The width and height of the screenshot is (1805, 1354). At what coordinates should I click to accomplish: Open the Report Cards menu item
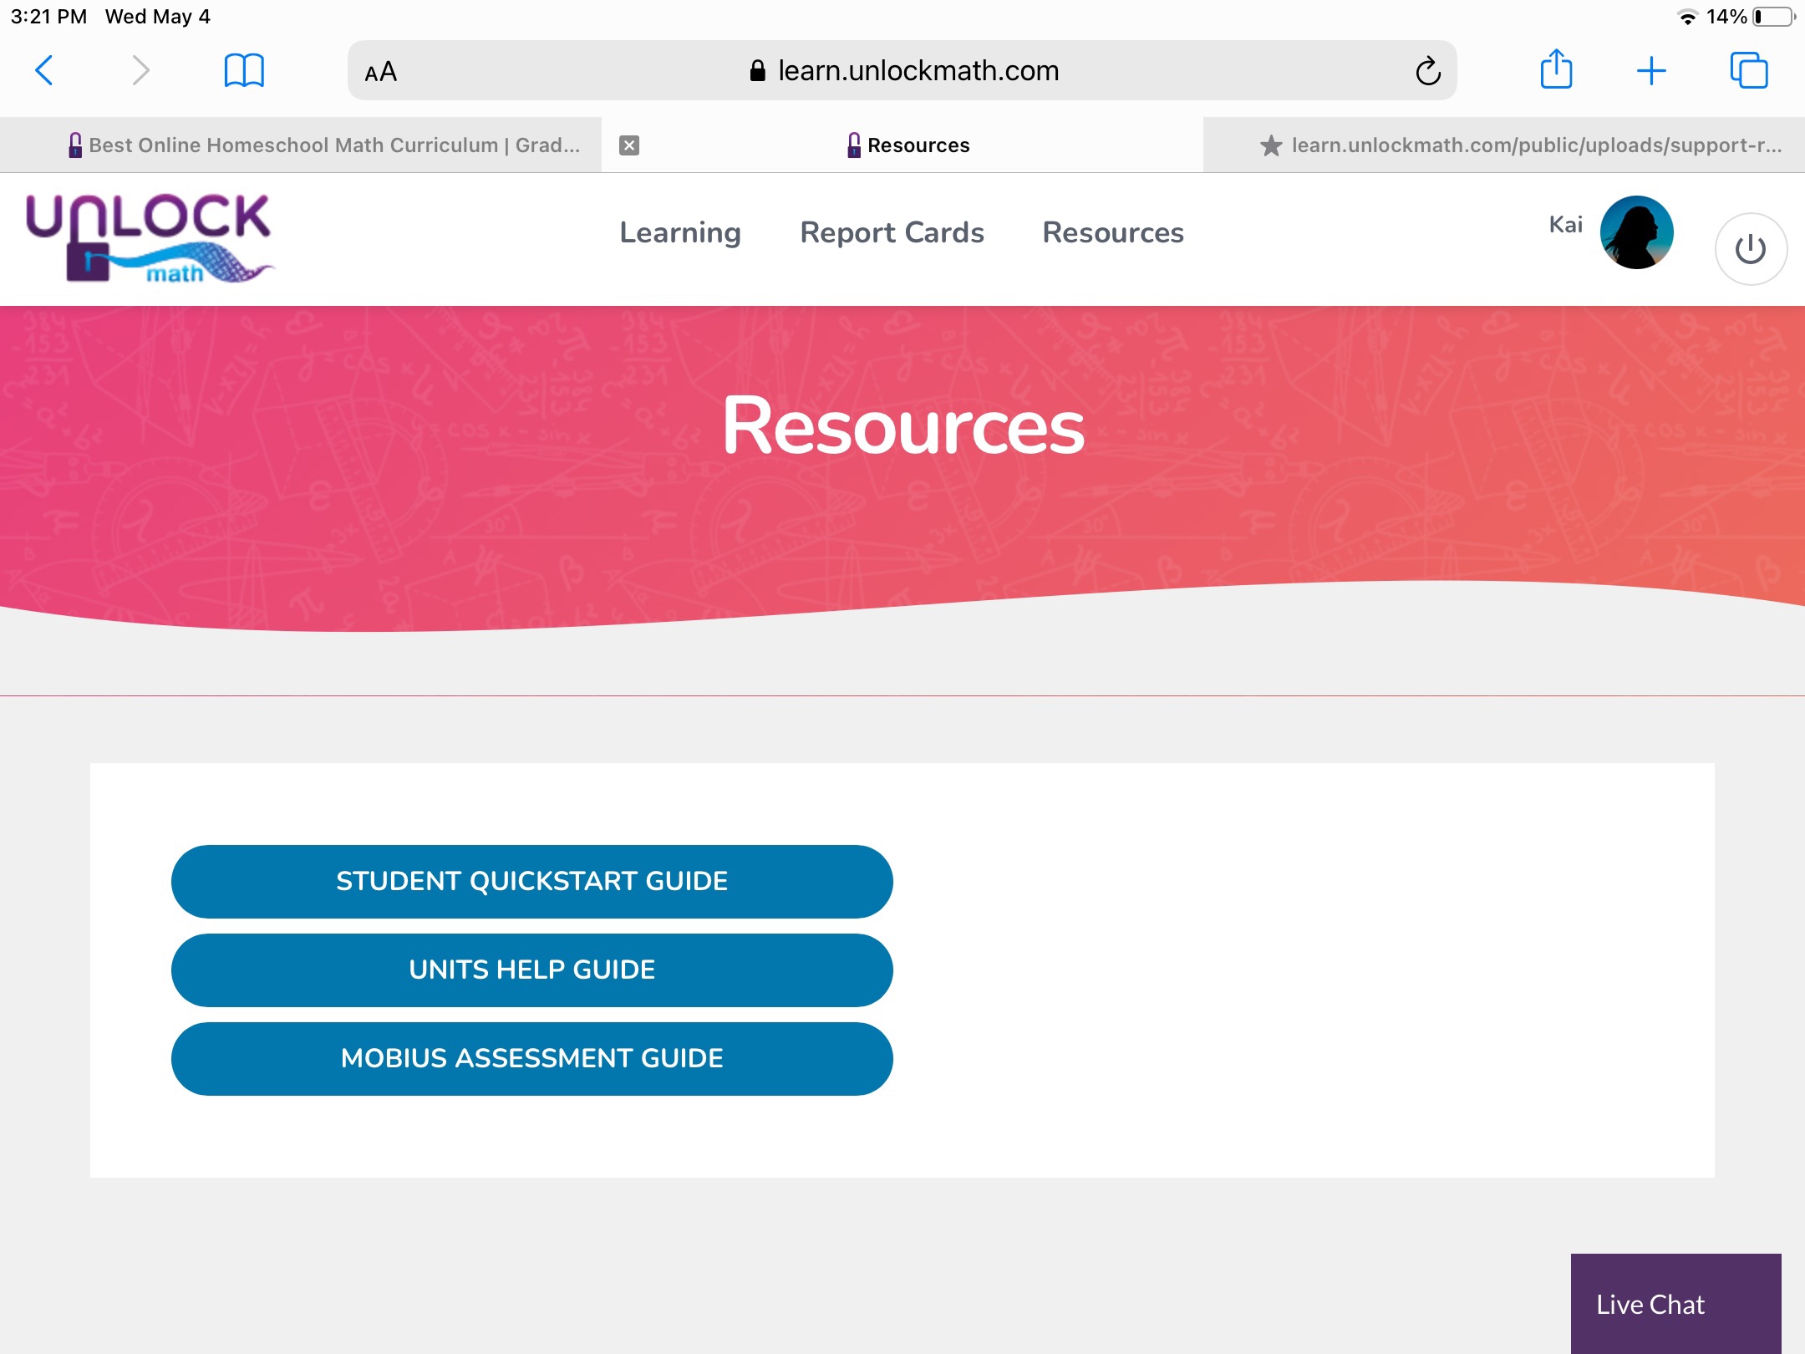click(892, 232)
